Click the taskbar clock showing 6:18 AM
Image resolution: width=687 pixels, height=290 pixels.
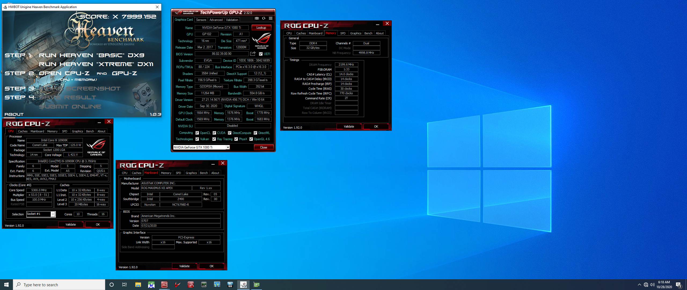(664, 285)
